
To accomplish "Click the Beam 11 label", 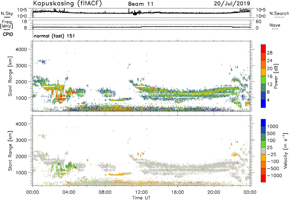I will pos(141,4).
